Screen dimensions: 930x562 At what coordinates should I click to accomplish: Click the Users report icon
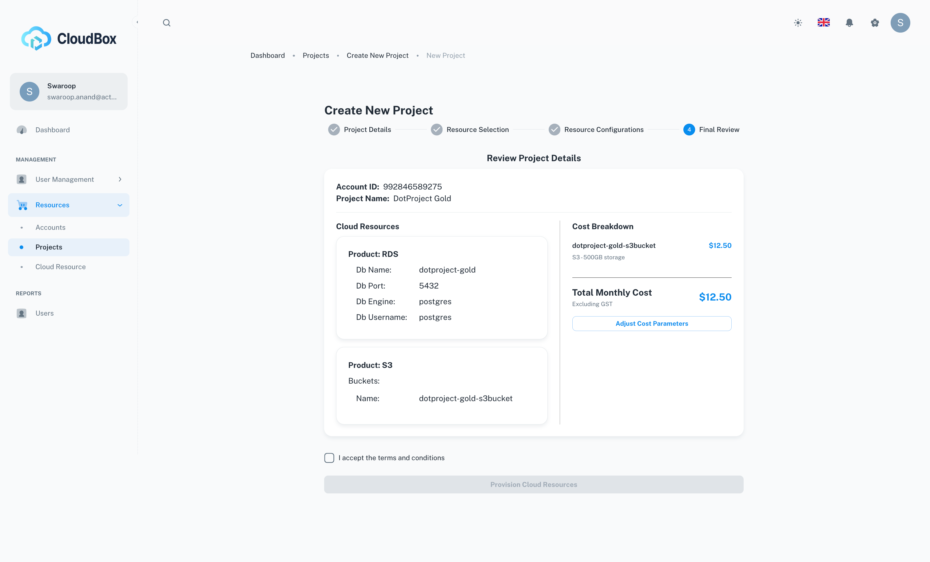click(22, 313)
